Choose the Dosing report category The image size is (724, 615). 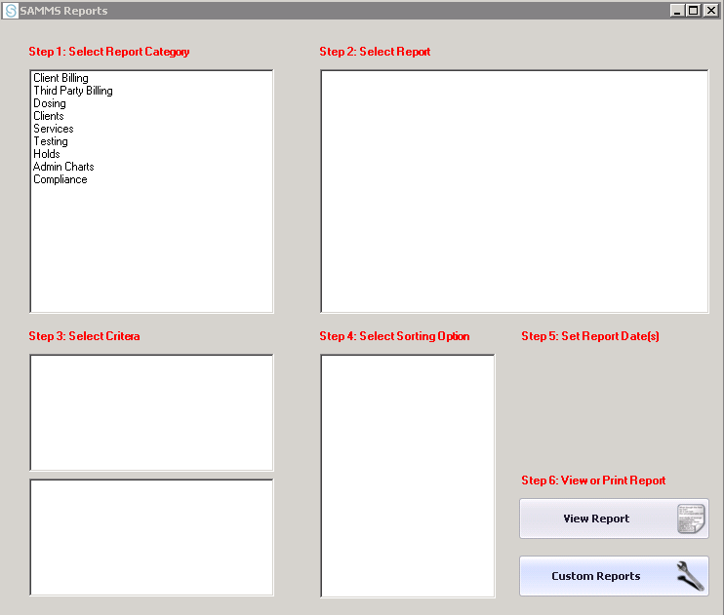click(x=50, y=103)
